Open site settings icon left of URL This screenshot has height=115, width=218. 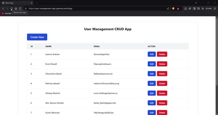tap(26, 9)
